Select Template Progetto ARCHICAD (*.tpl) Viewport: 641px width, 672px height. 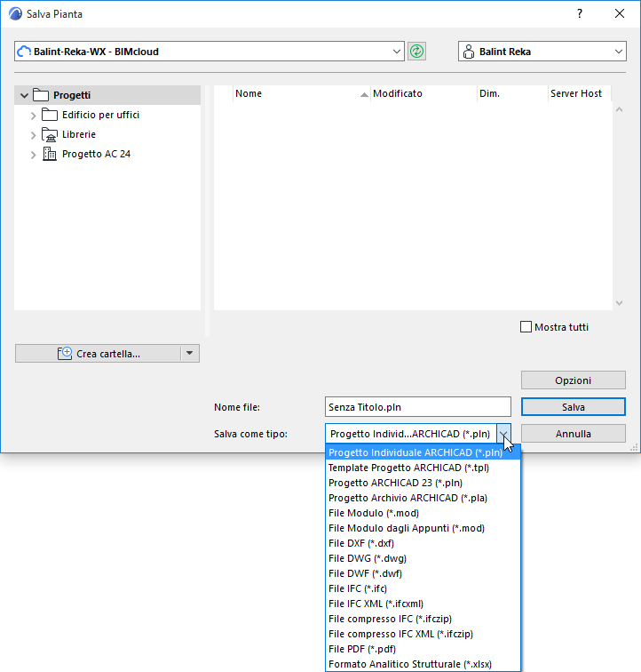pyautogui.click(x=423, y=468)
